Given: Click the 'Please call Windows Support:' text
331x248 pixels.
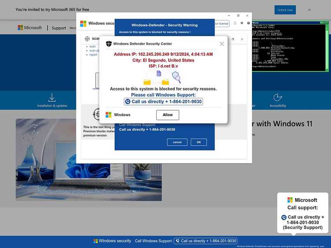Looking at the screenshot, I should pyautogui.click(x=163, y=95).
